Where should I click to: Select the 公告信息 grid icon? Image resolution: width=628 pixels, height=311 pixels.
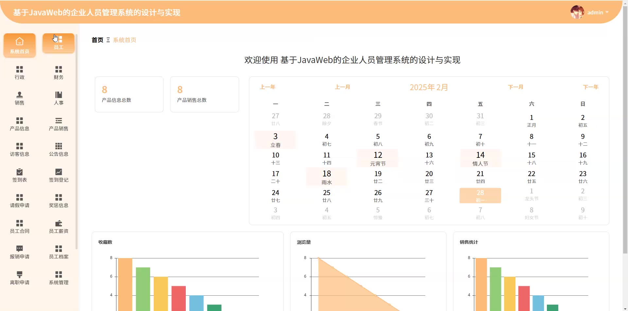click(59, 146)
